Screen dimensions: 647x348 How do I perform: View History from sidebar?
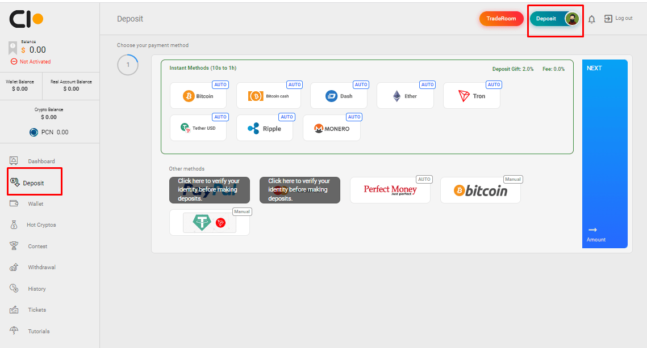tap(37, 288)
